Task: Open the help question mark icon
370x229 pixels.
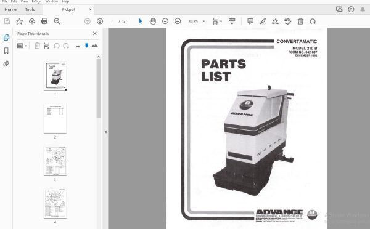Action: point(351,9)
